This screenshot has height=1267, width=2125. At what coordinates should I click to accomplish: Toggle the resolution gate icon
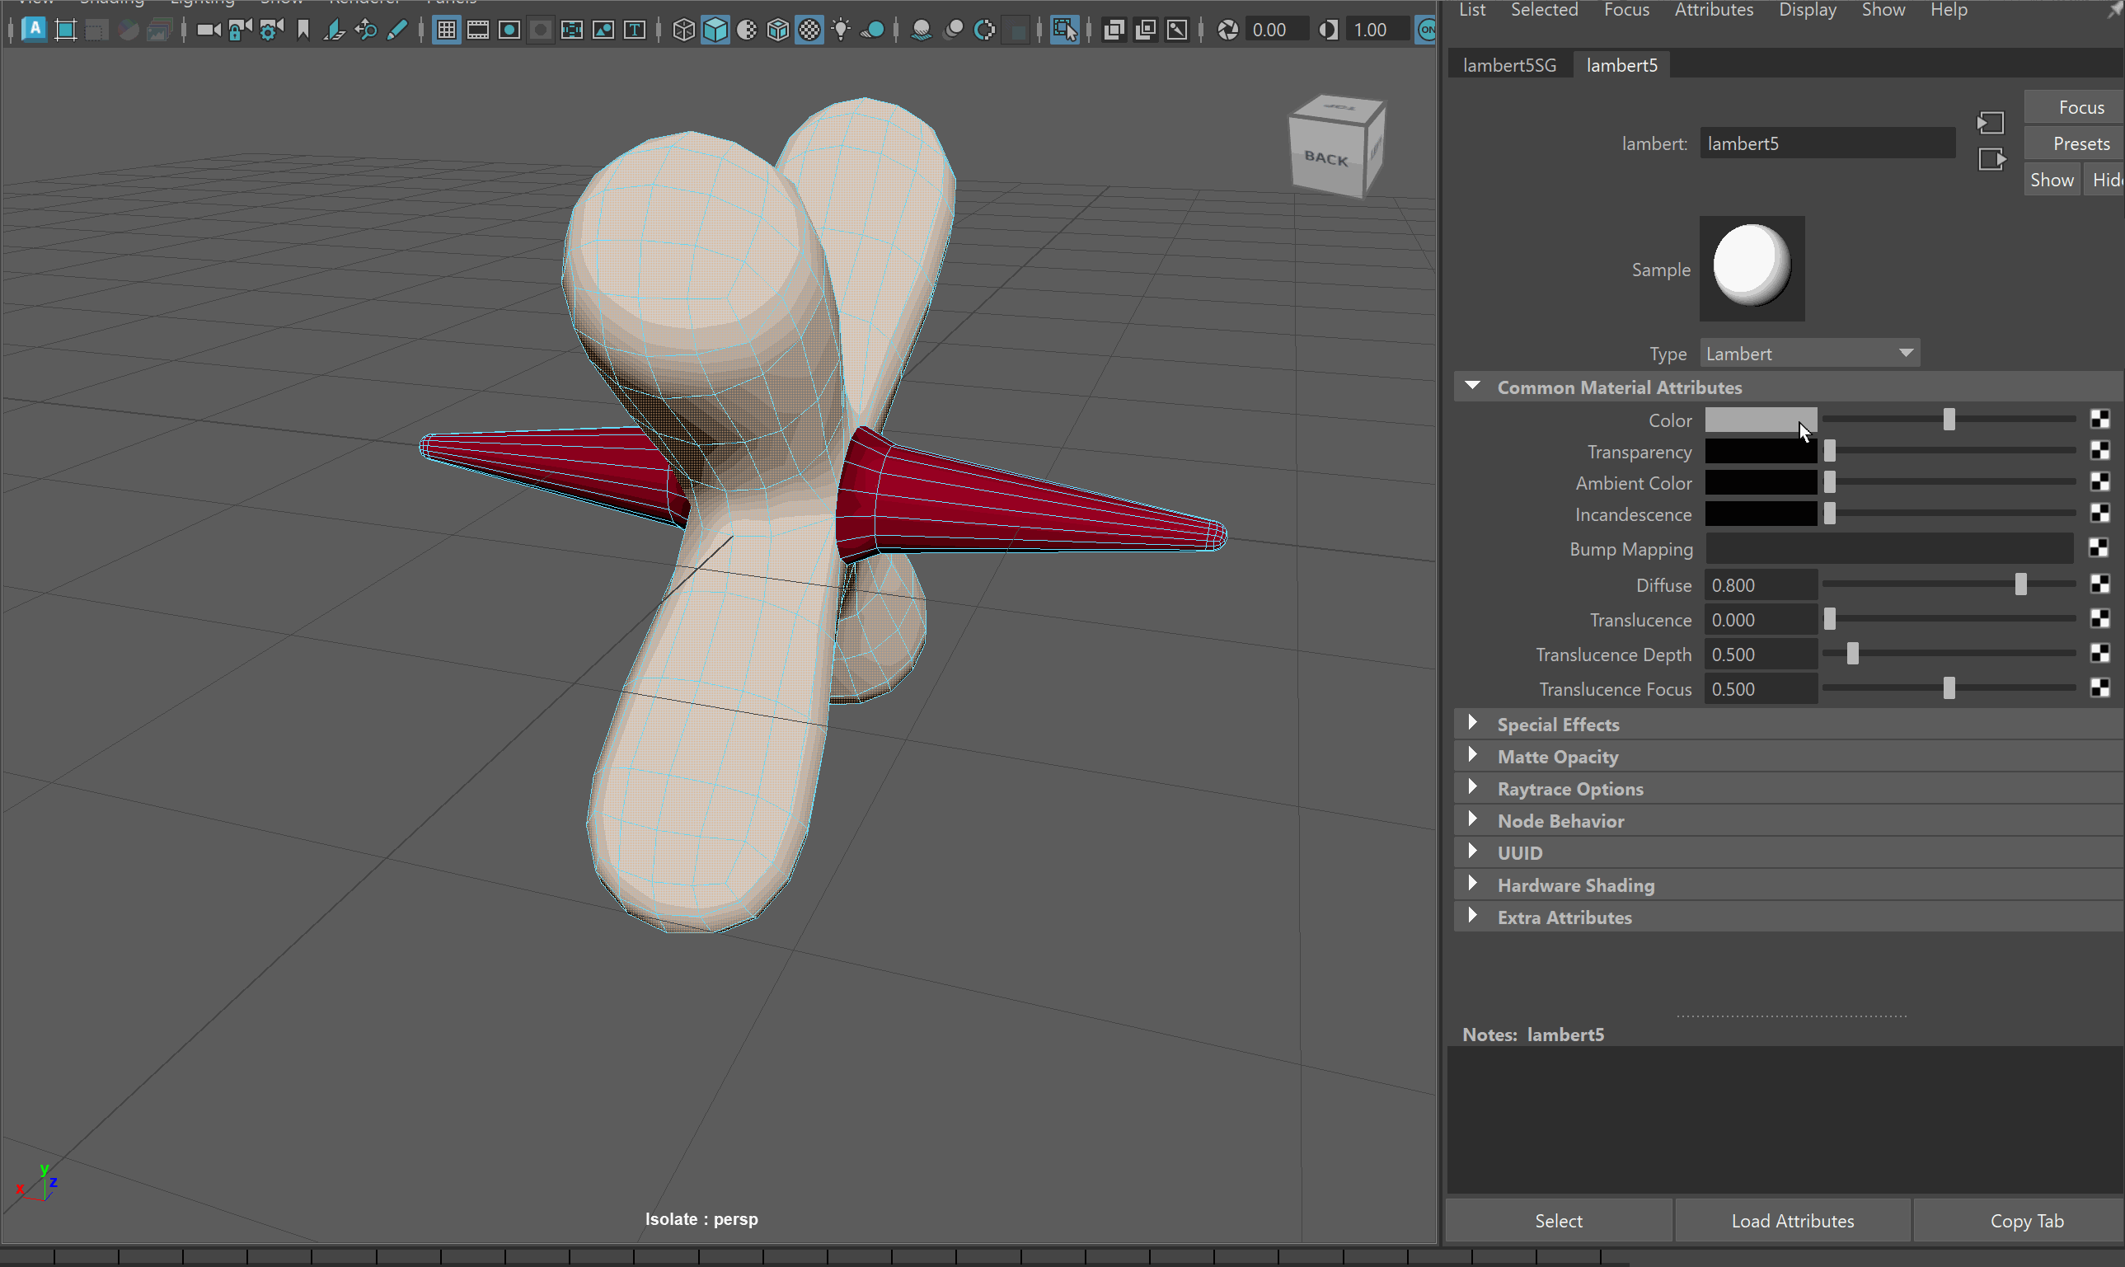509,31
